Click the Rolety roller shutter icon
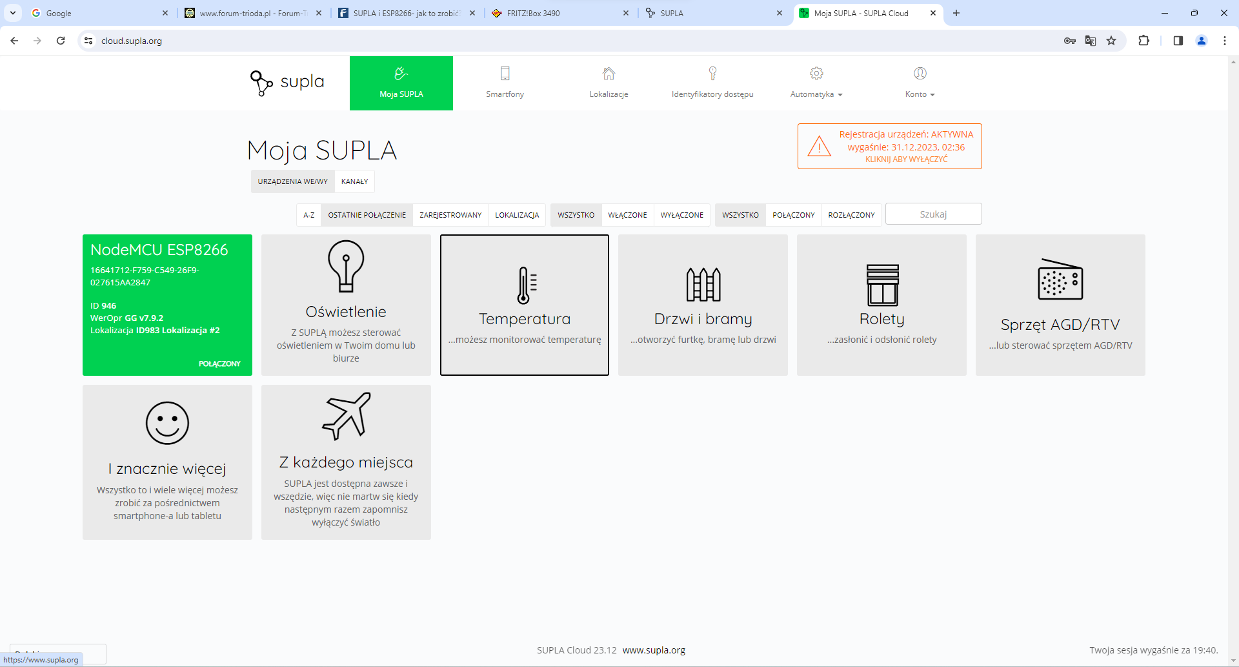This screenshot has width=1239, height=667. point(882,285)
